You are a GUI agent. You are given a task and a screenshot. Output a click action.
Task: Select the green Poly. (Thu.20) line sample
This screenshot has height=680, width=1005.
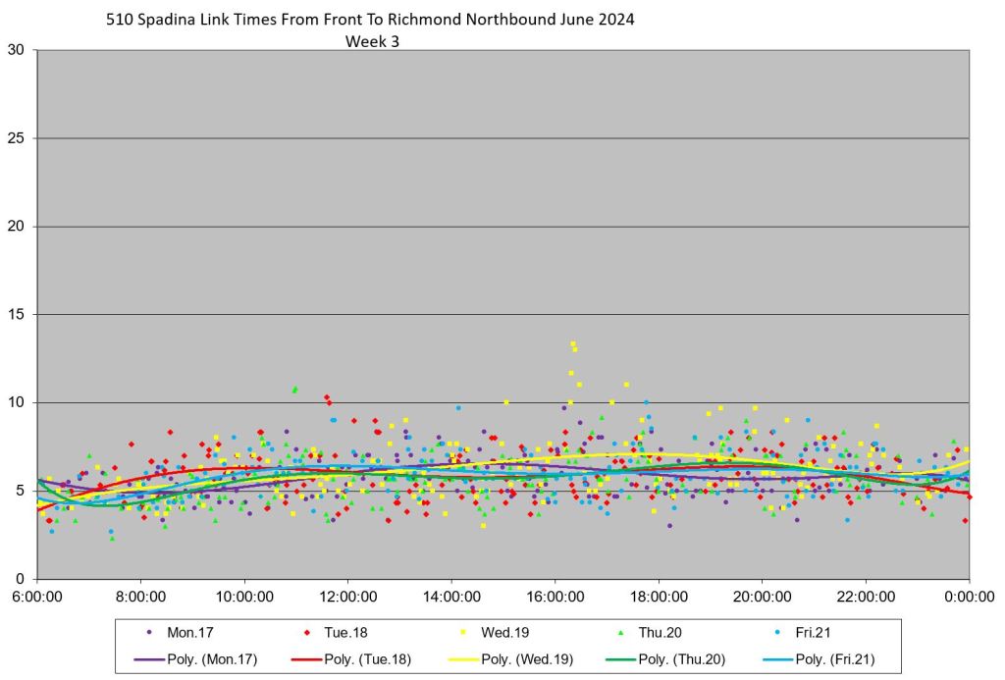click(621, 659)
